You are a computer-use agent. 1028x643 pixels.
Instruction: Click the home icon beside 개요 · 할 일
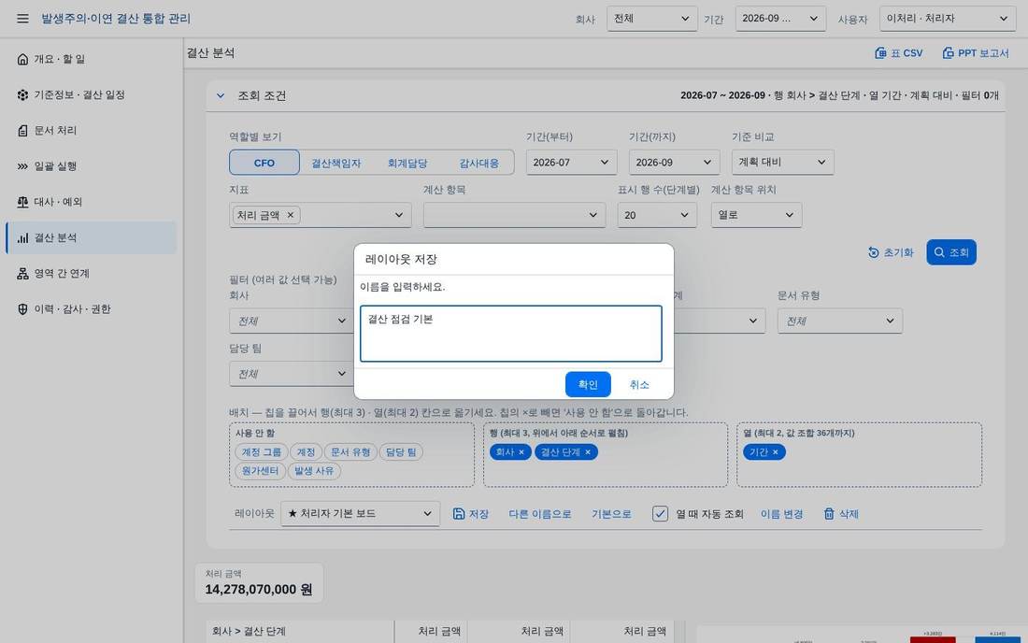pos(22,59)
